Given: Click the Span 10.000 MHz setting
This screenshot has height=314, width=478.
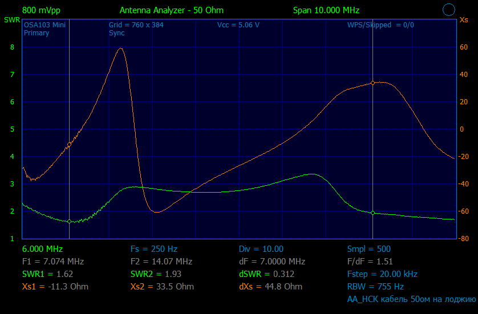Looking at the screenshot, I should tap(326, 10).
